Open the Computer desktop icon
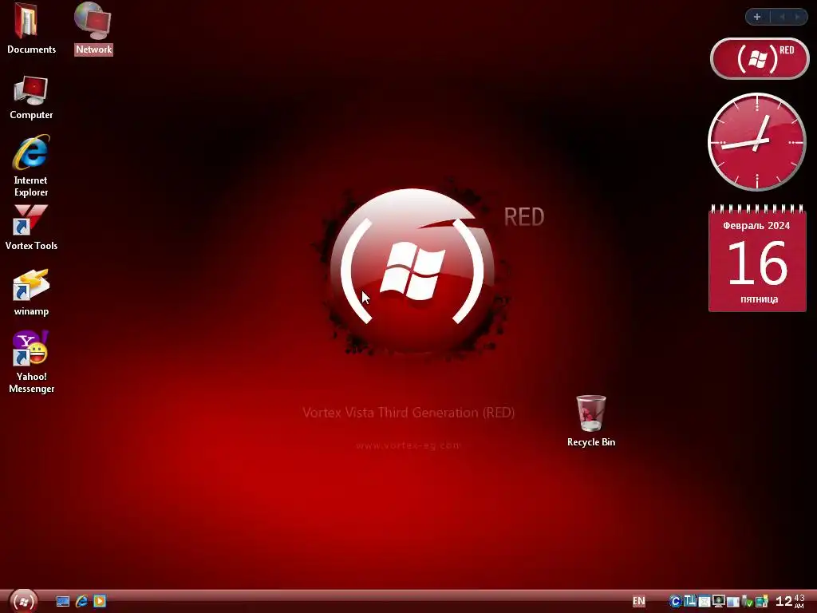This screenshot has width=817, height=613. [x=31, y=98]
